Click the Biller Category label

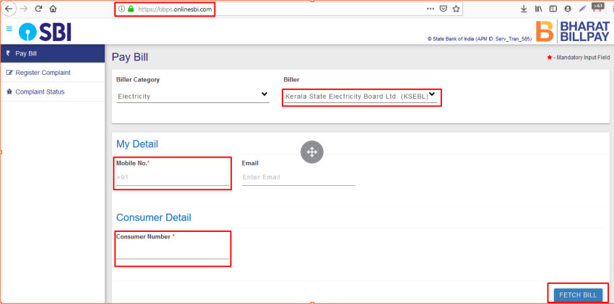(x=138, y=80)
